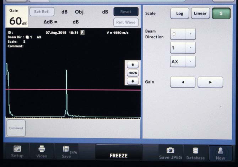Switch scale to Log
This screenshot has width=238, height=167.
coord(180,14)
